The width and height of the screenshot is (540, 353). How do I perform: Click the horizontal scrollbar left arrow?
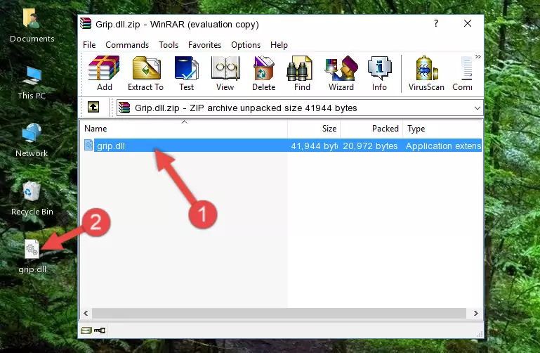pyautogui.click(x=86, y=313)
